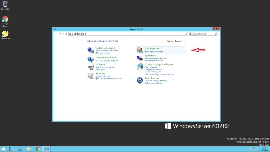This screenshot has width=270, height=152.
Task: Click the Network and Internet globe icon
Action: [91, 59]
